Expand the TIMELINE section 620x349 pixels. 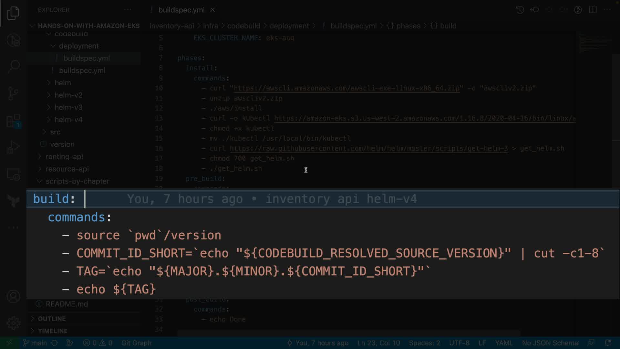click(53, 331)
